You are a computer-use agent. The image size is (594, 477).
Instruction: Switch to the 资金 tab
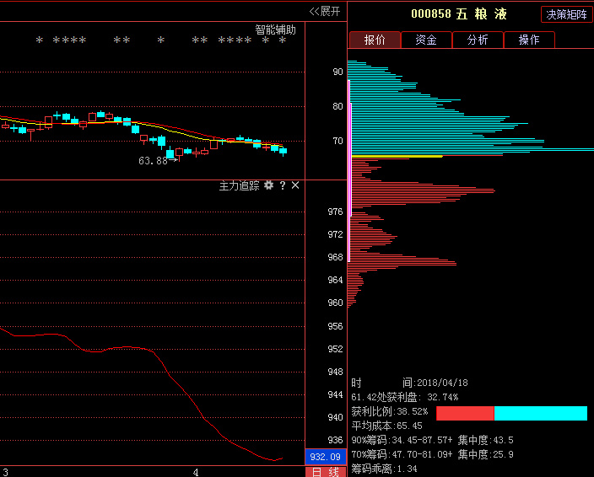click(x=426, y=40)
